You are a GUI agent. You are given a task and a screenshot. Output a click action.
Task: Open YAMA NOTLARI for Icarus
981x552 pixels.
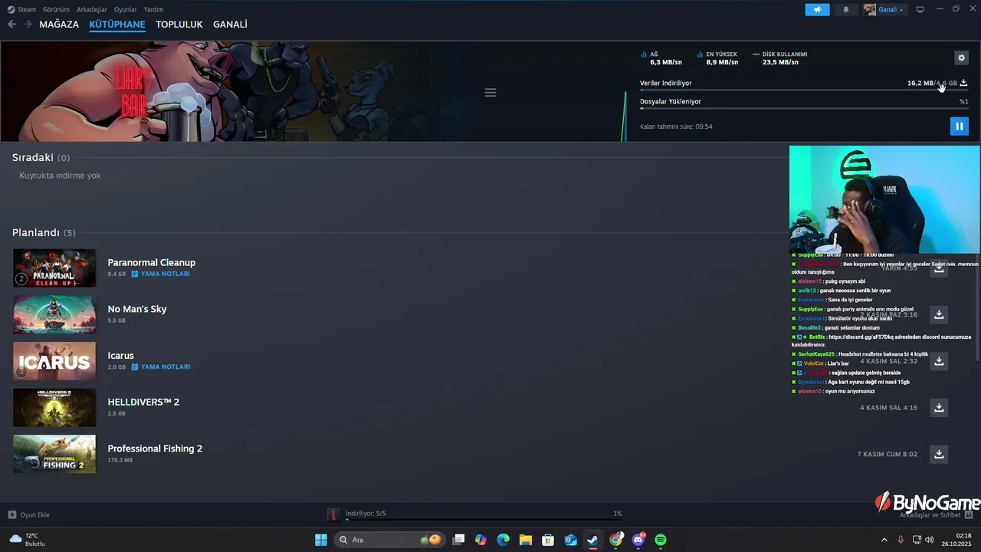(161, 366)
